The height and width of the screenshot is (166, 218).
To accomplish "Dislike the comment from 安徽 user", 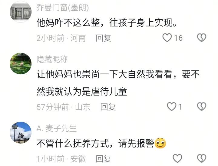I will pos(202,158).
